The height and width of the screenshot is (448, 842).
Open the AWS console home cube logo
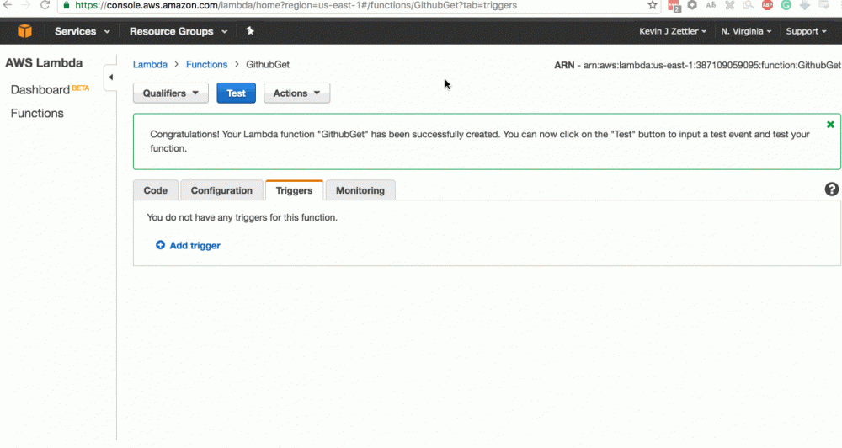coord(24,31)
